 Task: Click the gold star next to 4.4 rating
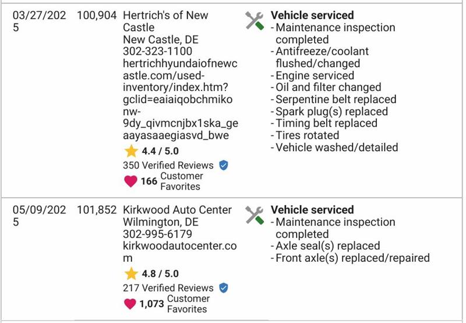[x=131, y=152]
